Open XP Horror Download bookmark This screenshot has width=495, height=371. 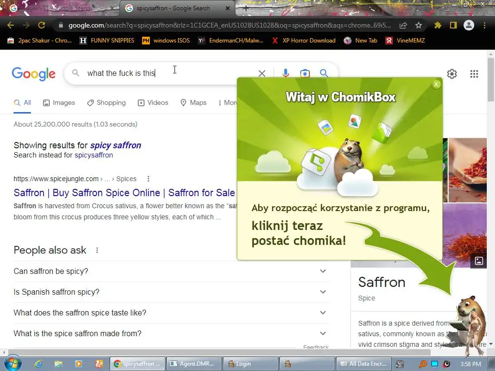(x=304, y=41)
